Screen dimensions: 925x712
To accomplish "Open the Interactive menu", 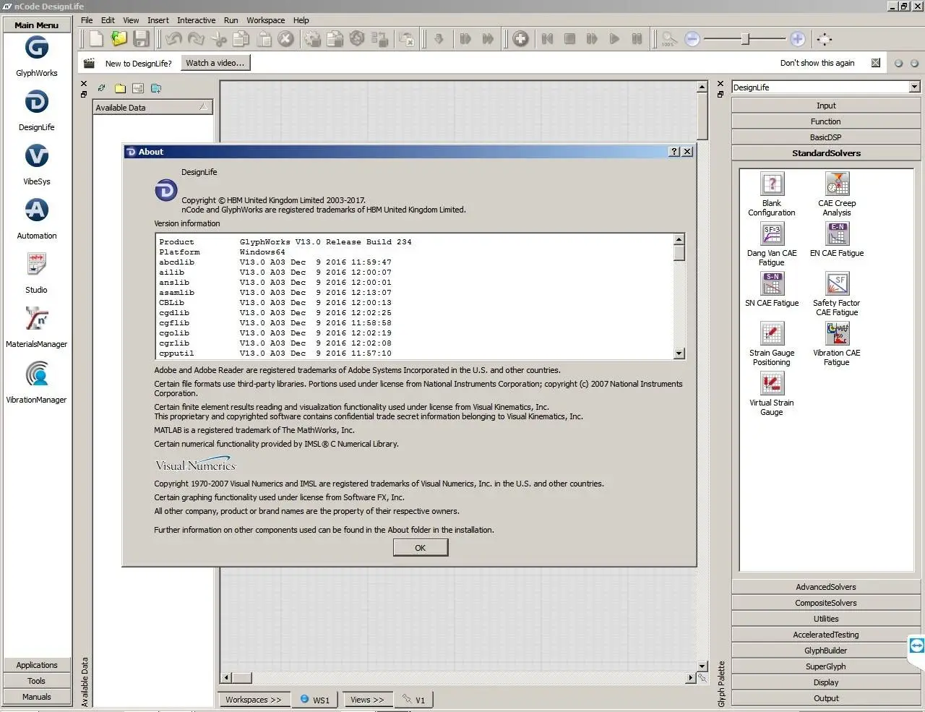I will (197, 20).
